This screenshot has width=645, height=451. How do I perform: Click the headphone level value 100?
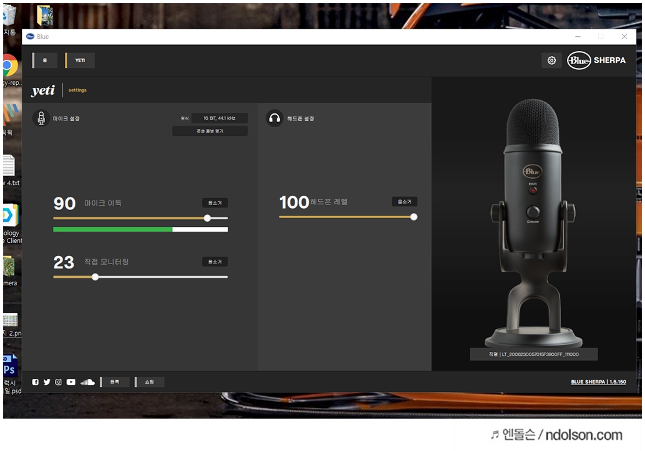coord(294,202)
